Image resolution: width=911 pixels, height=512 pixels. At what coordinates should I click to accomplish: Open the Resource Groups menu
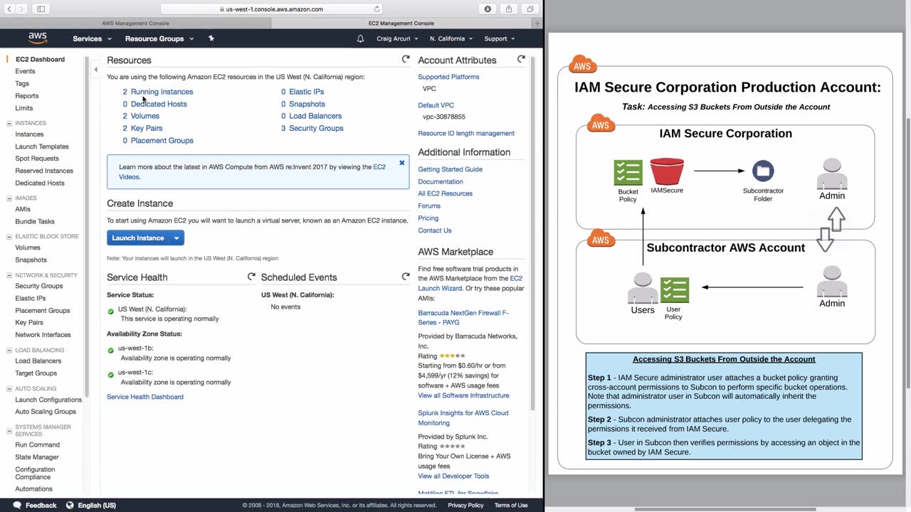coord(159,38)
